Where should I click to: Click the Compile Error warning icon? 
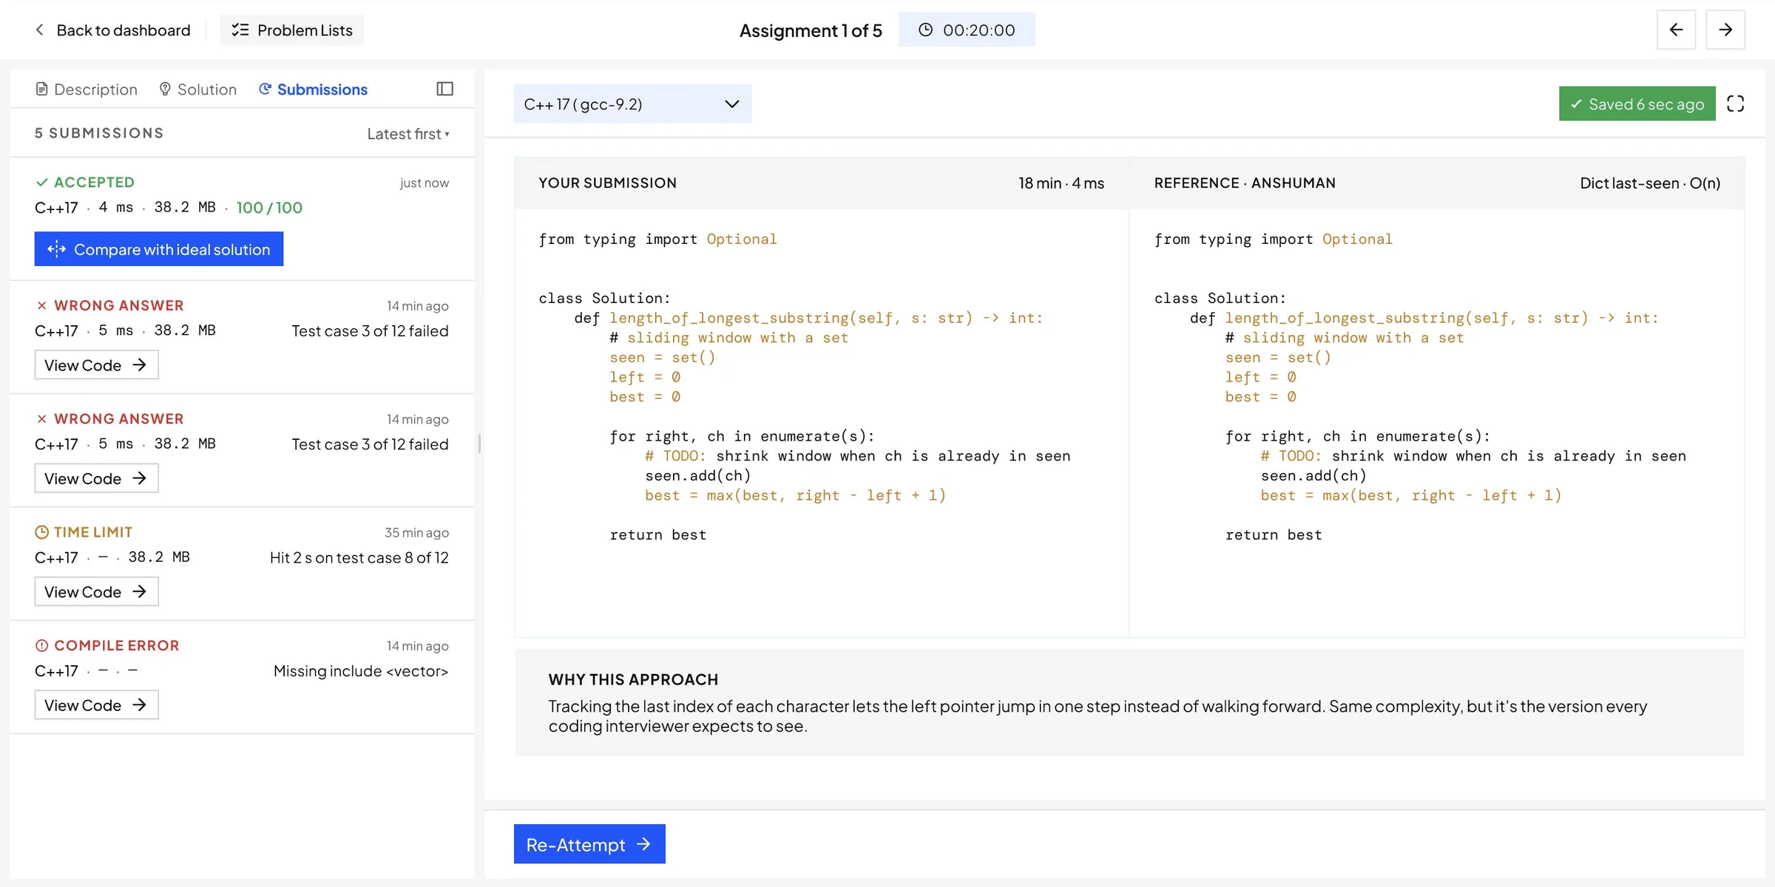[41, 645]
